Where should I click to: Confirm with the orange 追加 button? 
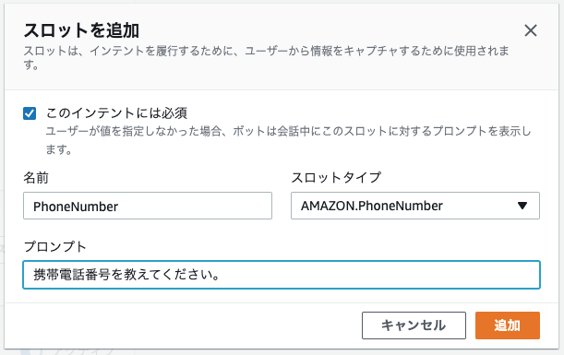507,325
